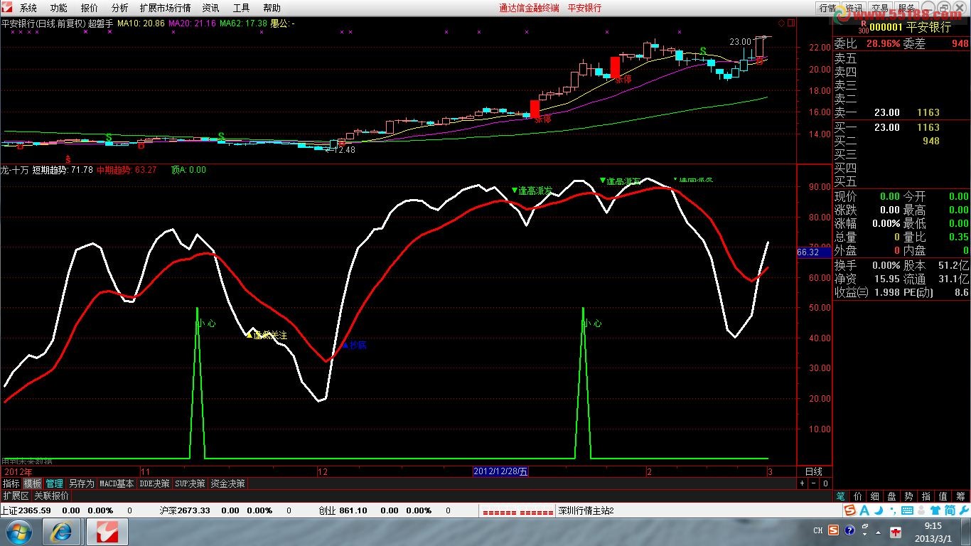The width and height of the screenshot is (971, 546).
Task: Click the minus zoom button under 日线
Action: 814,483
